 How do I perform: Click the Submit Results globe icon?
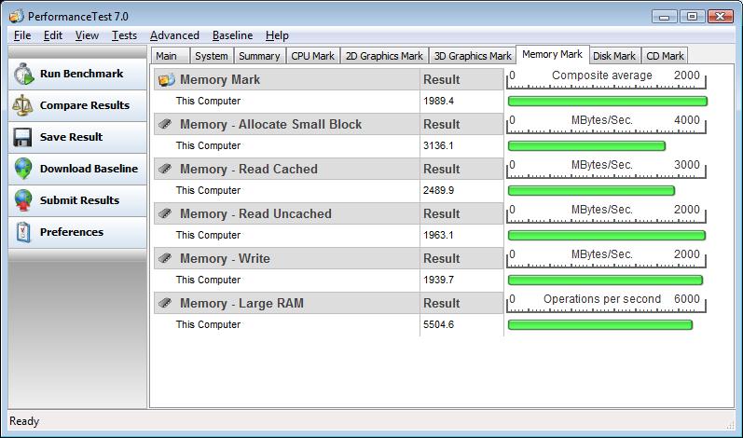pos(23,200)
